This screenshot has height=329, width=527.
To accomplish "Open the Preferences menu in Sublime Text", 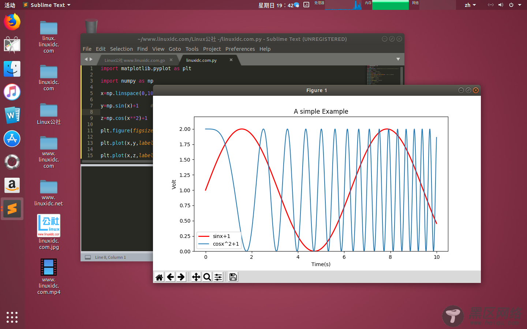I will 240,49.
